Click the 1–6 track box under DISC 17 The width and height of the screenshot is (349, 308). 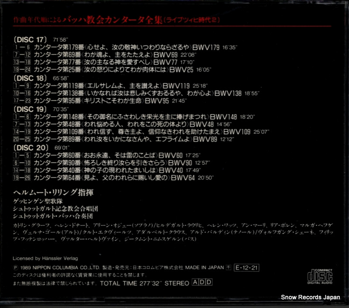click(x=21, y=47)
